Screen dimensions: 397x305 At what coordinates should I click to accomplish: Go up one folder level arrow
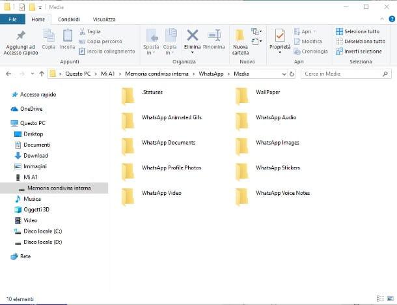click(x=42, y=74)
